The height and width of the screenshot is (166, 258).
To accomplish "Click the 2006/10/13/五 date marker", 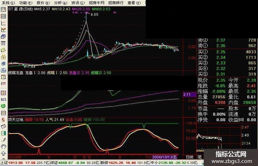I will 165,157.
